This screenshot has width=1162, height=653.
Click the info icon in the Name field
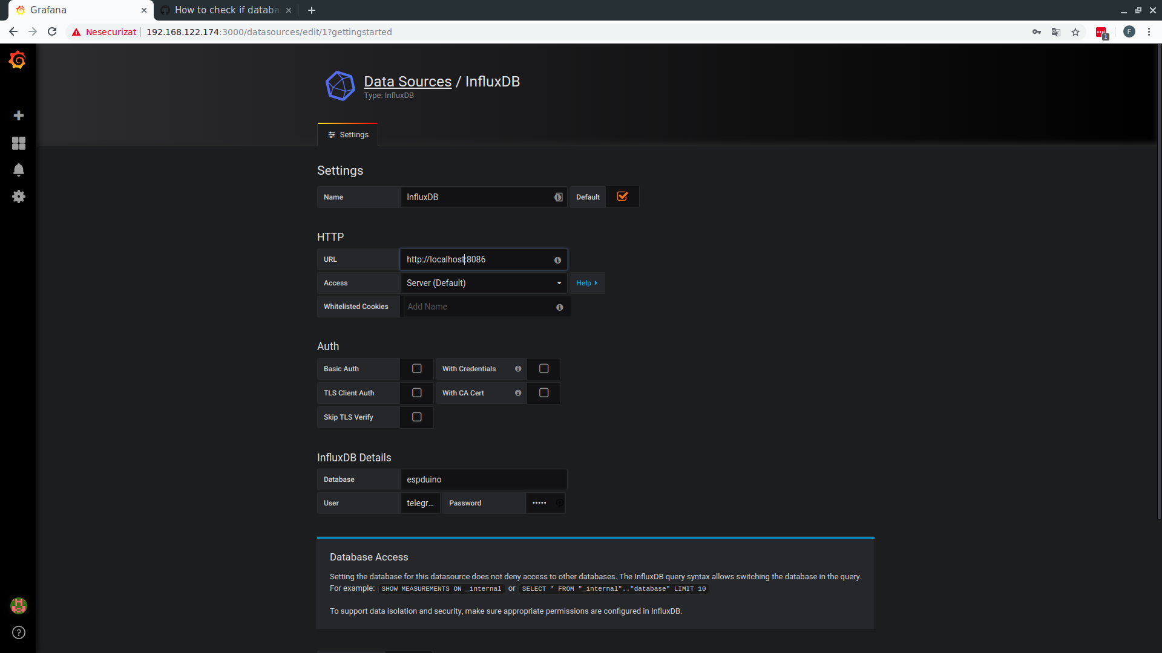[558, 197]
